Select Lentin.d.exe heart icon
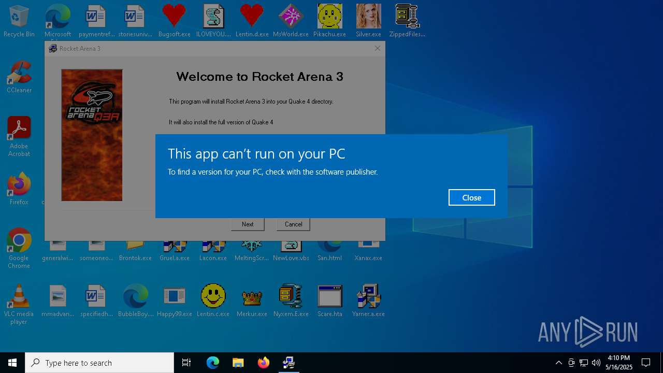Image resolution: width=663 pixels, height=373 pixels. click(252, 21)
